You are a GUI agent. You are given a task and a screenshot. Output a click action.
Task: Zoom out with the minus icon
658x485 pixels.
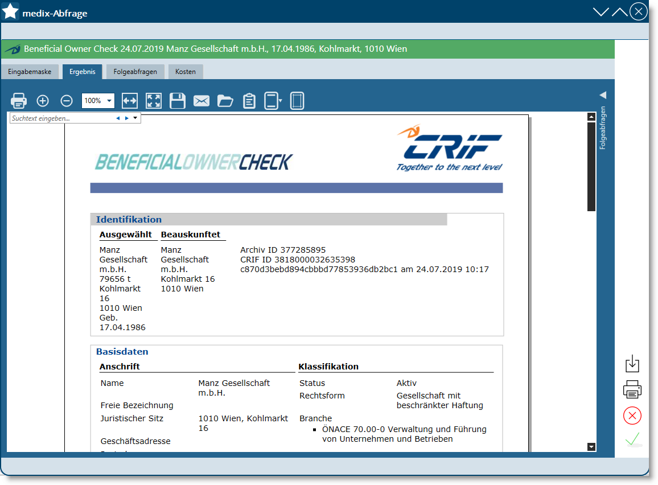(x=67, y=101)
